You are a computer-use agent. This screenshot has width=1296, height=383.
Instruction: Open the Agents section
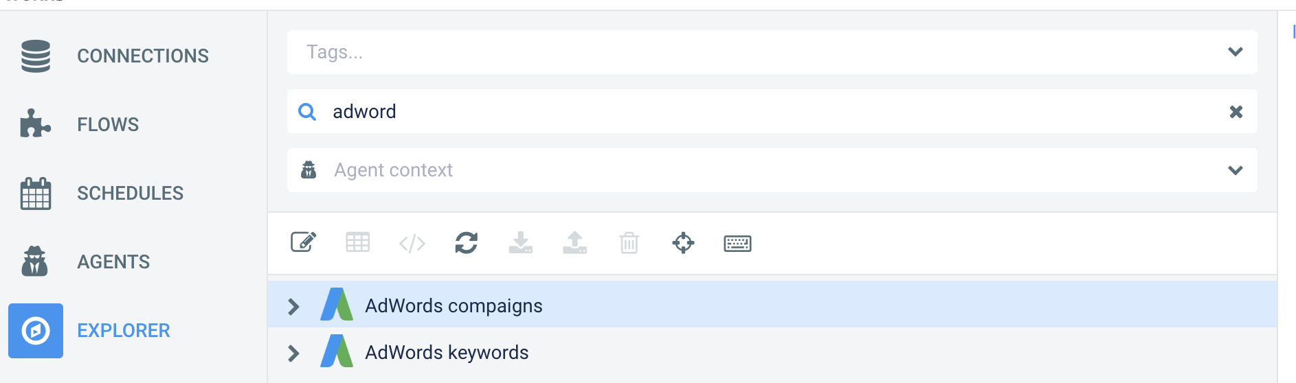pos(85,262)
